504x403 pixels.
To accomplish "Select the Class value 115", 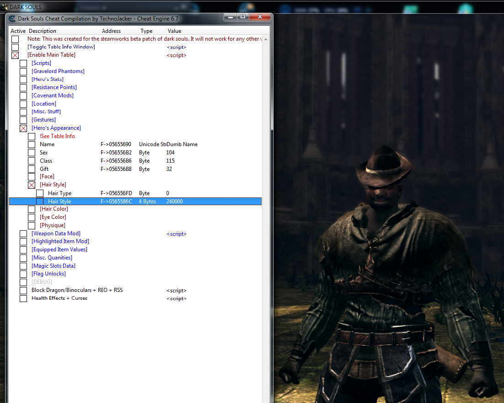I will (x=170, y=160).
